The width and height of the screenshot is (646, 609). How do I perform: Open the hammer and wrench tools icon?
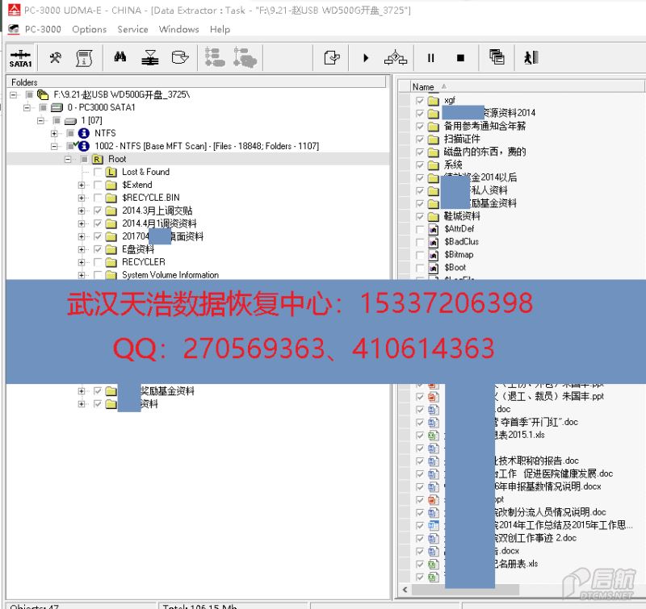[x=55, y=58]
